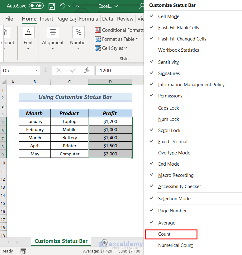Click the Insert Function fx icon

[87, 70]
